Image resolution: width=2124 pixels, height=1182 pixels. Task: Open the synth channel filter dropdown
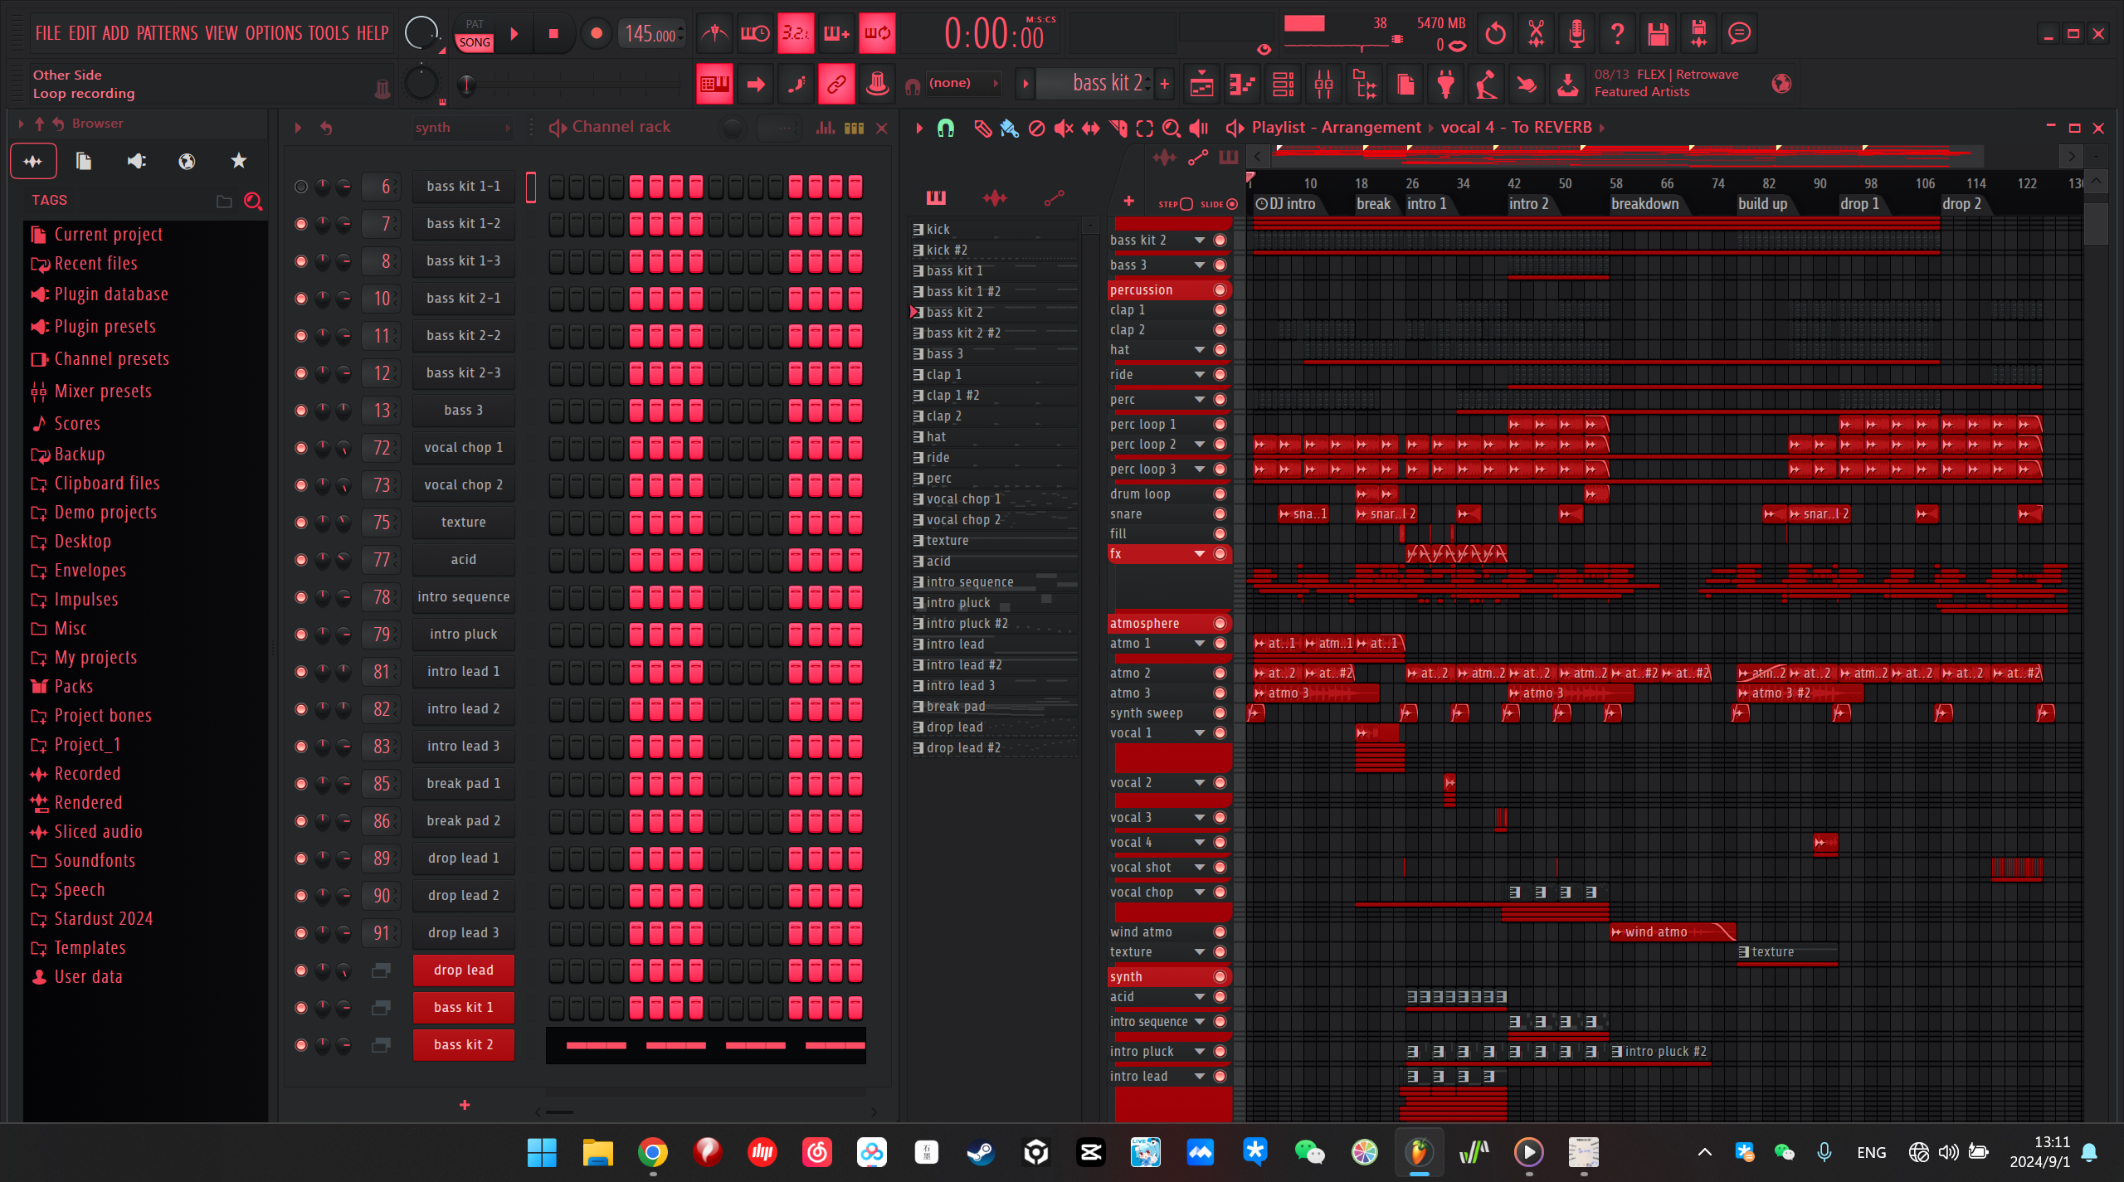[463, 128]
